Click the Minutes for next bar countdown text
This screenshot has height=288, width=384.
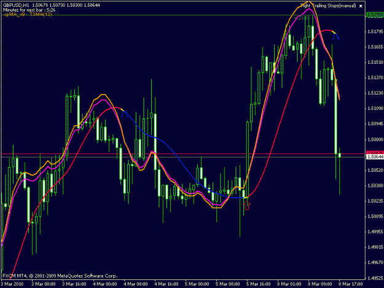pos(29,10)
